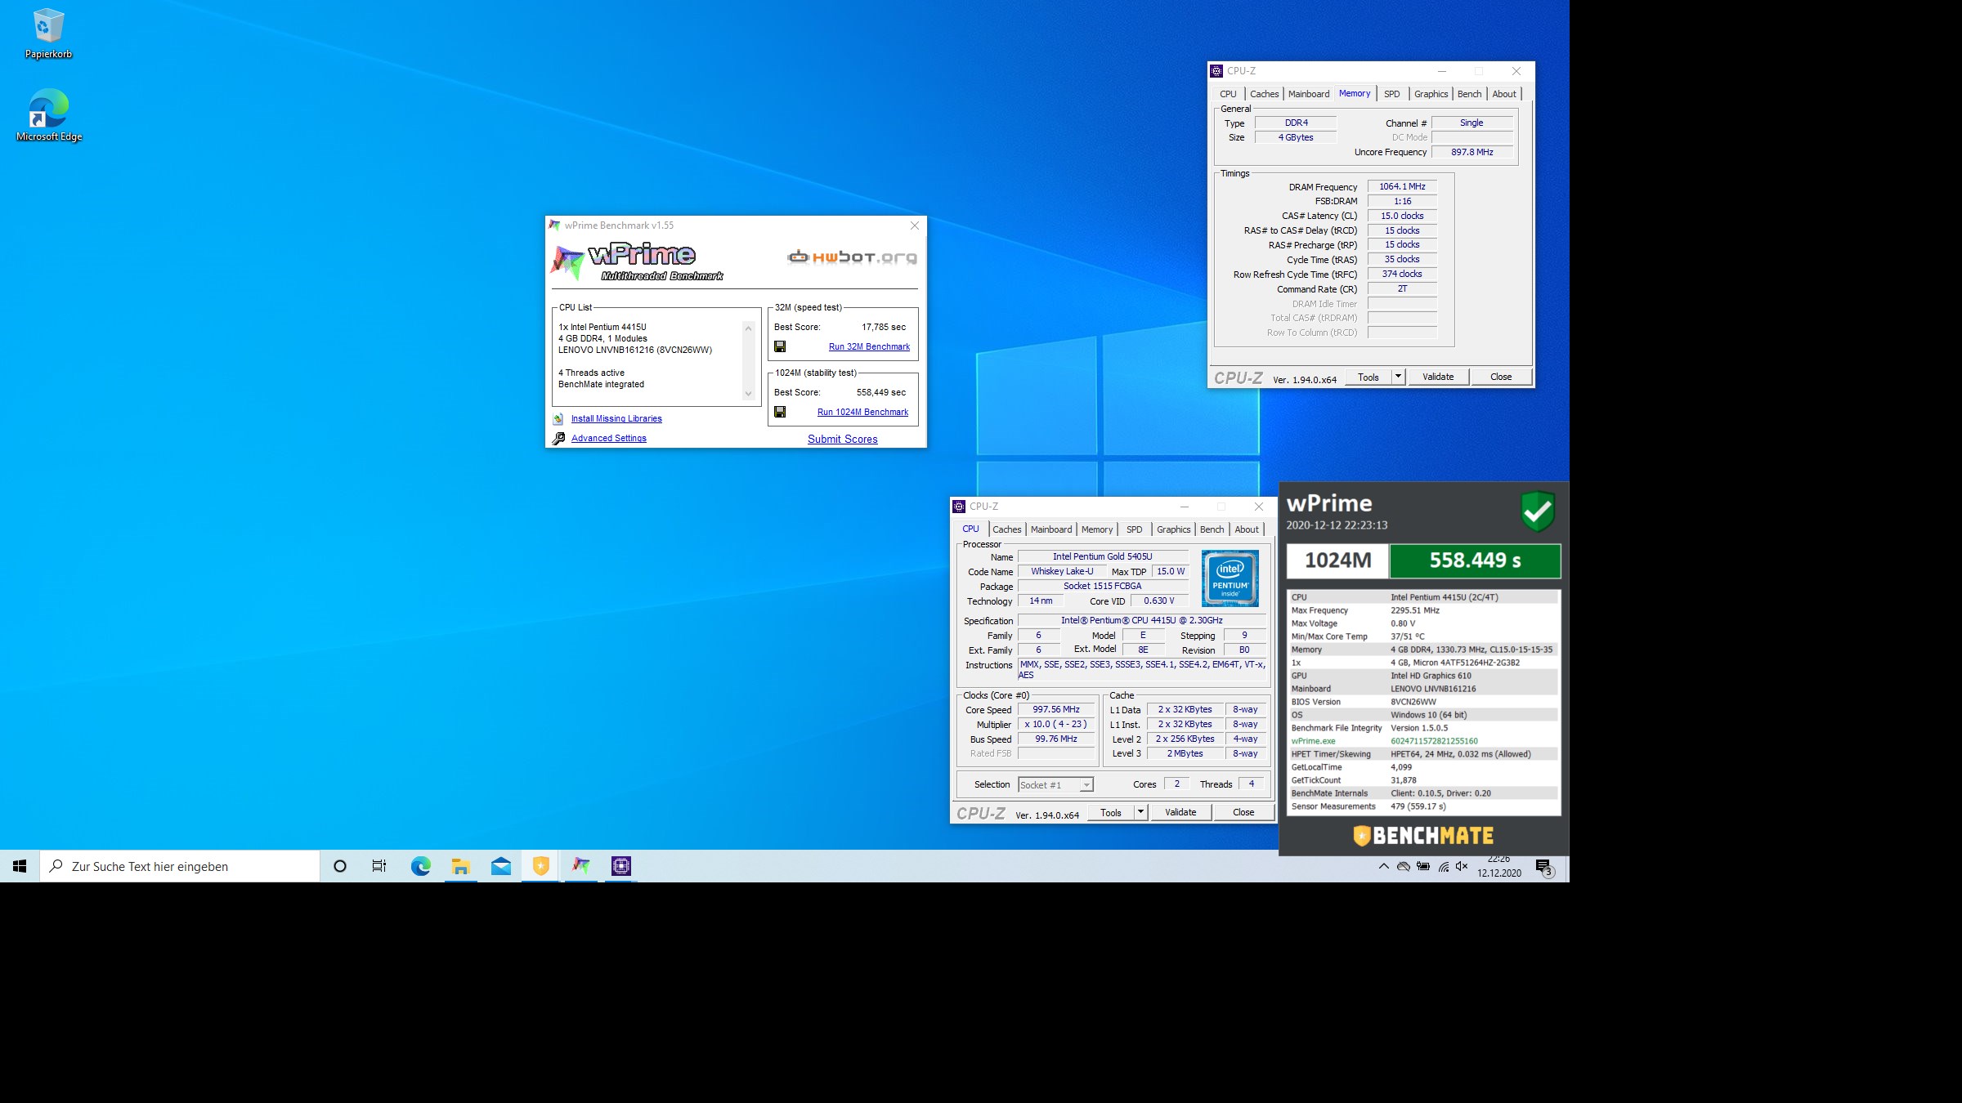Viewport: 1962px width, 1103px height.
Task: Click the Install Missing Libraries link
Action: tap(616, 418)
